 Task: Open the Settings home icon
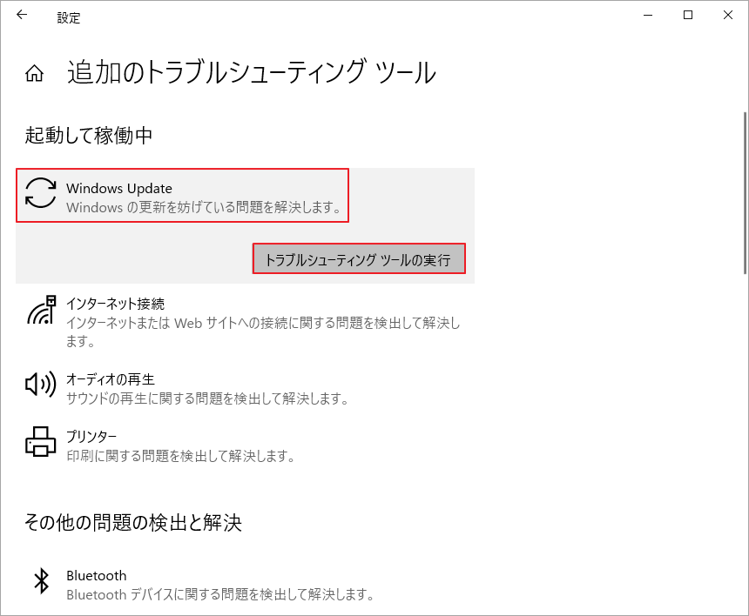point(34,73)
